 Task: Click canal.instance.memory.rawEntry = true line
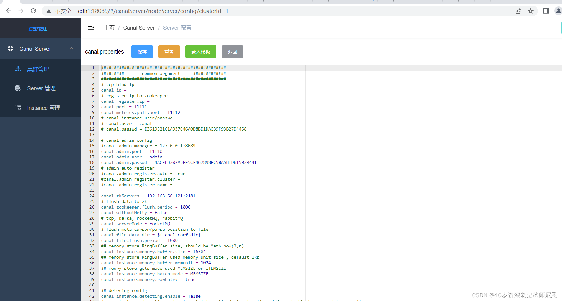click(148, 279)
